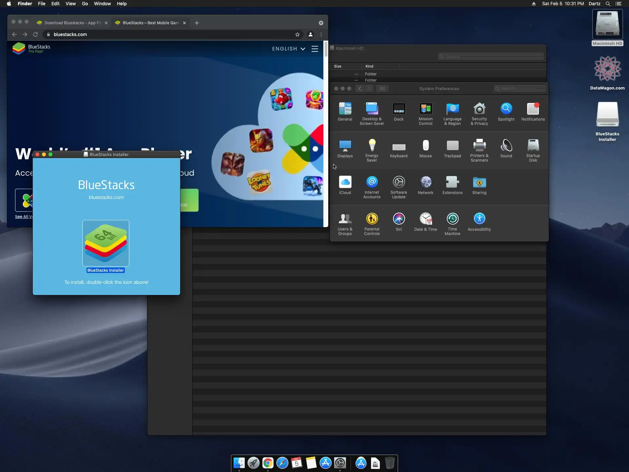This screenshot has width=629, height=472.
Task: Click the browser page vertical scrollbar
Action: [326, 49]
